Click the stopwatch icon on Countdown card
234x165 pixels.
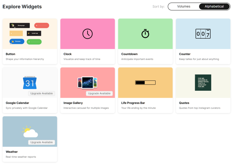click(145, 34)
